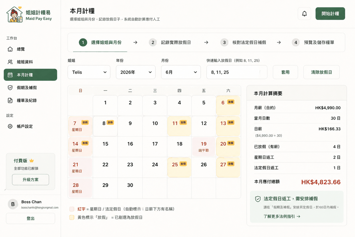Click the 法定假日返工 row value 1 日
The image size is (355, 237).
[x=337, y=168]
